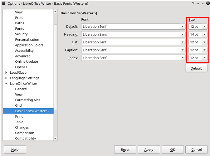The width and height of the screenshot is (210, 156).
Task: Select Paths in the options tree
Action: [x=20, y=23]
